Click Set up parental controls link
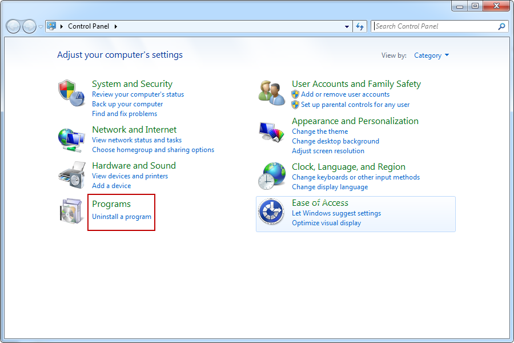 coord(355,105)
